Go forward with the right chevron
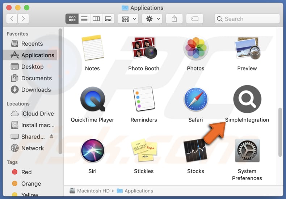The image size is (286, 199). point(23,18)
